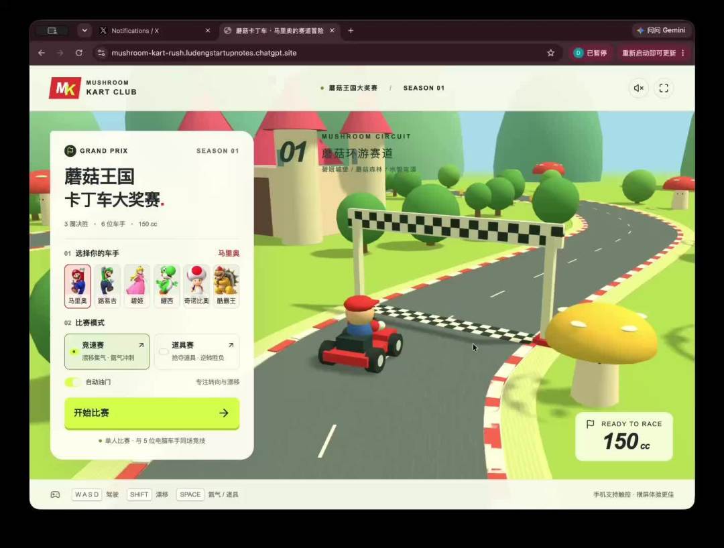
Task: Open Chrome menu three-dot icon
Action: click(683, 53)
